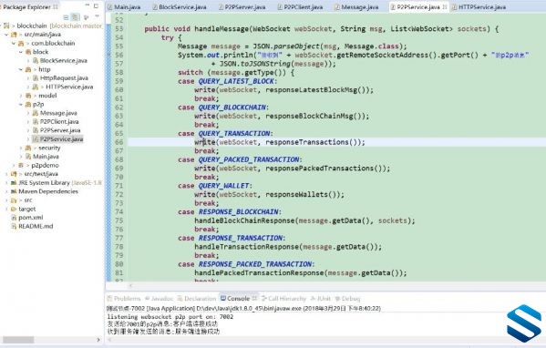Viewport: 546px width, 348px height.
Task: Close the P2PService.java editor tab
Action: pyautogui.click(x=445, y=7)
